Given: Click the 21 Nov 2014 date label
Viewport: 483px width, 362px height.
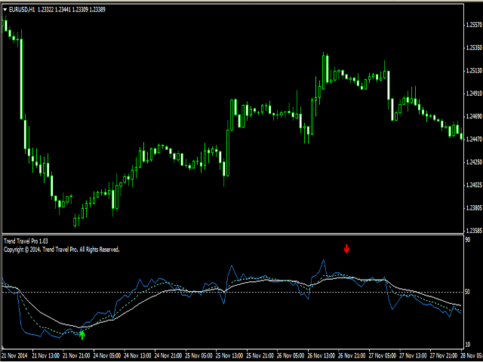Looking at the screenshot, I should click(x=16, y=354).
